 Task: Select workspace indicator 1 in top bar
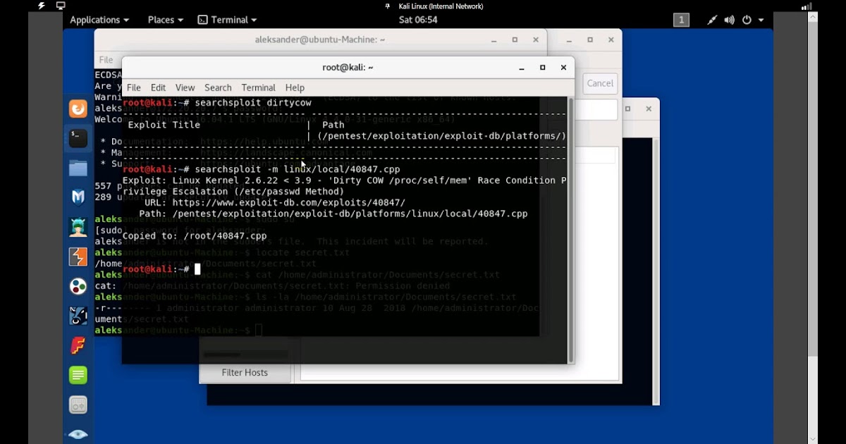tap(681, 20)
